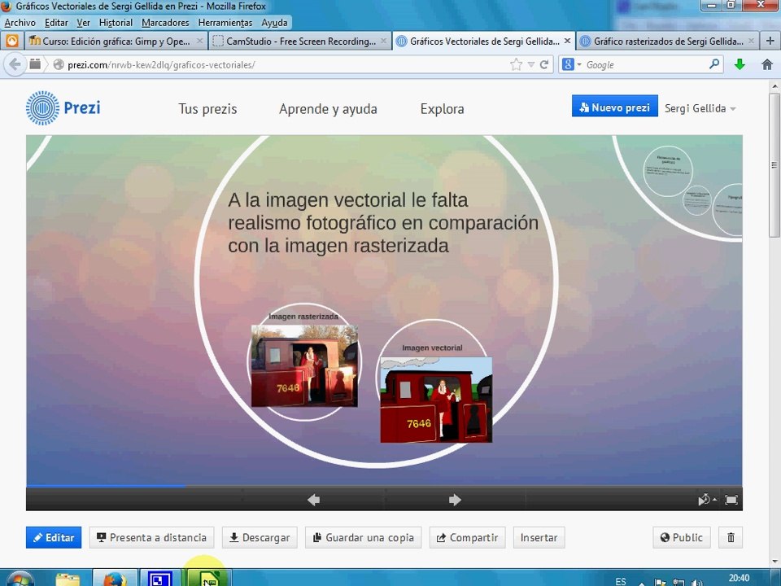Screen dimensions: 781x586
Task: Open Windows Start button
Action: click(x=20, y=579)
